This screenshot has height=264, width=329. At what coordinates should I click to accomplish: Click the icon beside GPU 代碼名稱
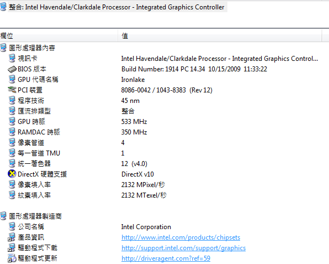pyautogui.click(x=12, y=79)
